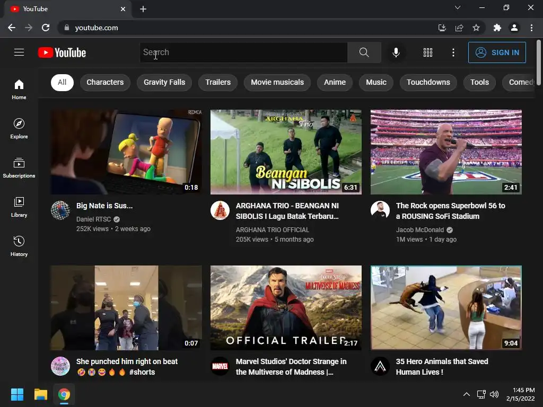Open Big Nate is Sus... title link
The height and width of the screenshot is (407, 543).
[x=104, y=206]
